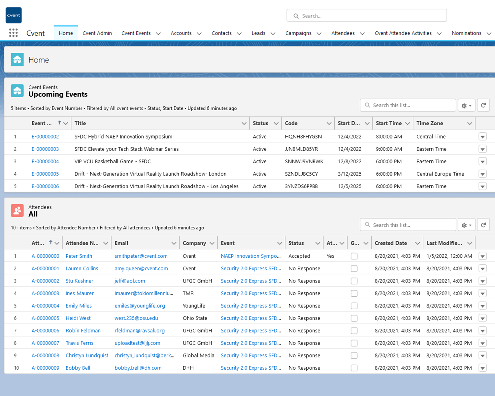Open the Cvent Attendee Activities tab

click(403, 33)
